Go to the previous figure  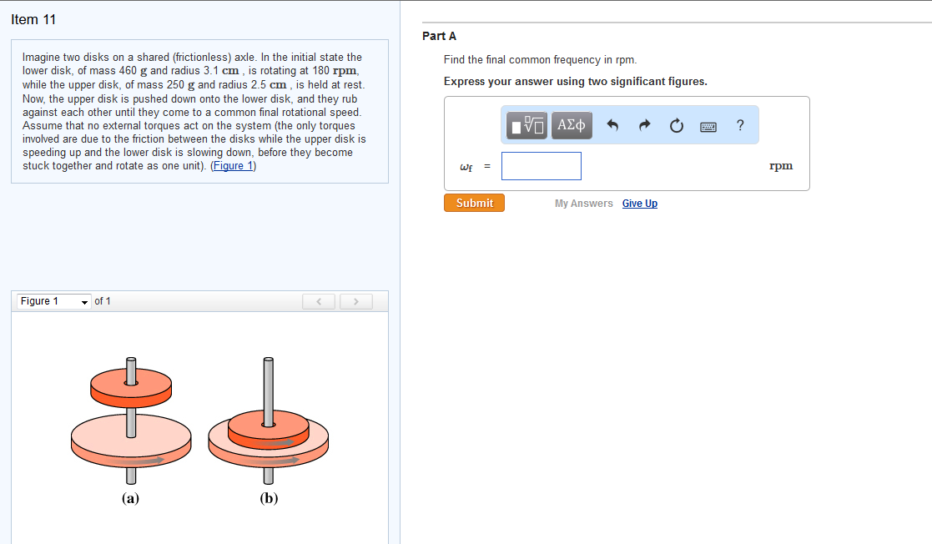319,301
